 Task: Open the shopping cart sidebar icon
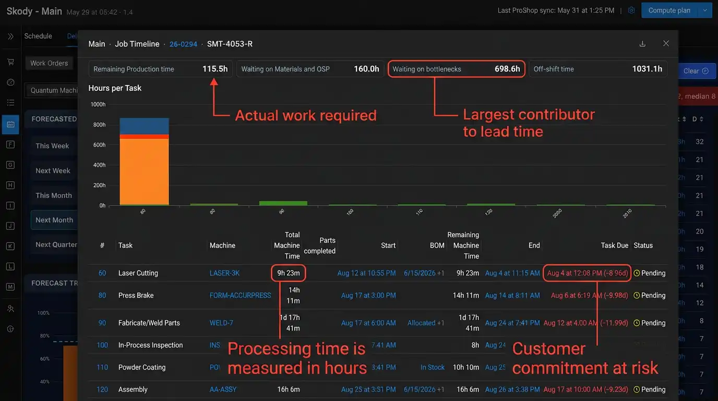pyautogui.click(x=10, y=62)
